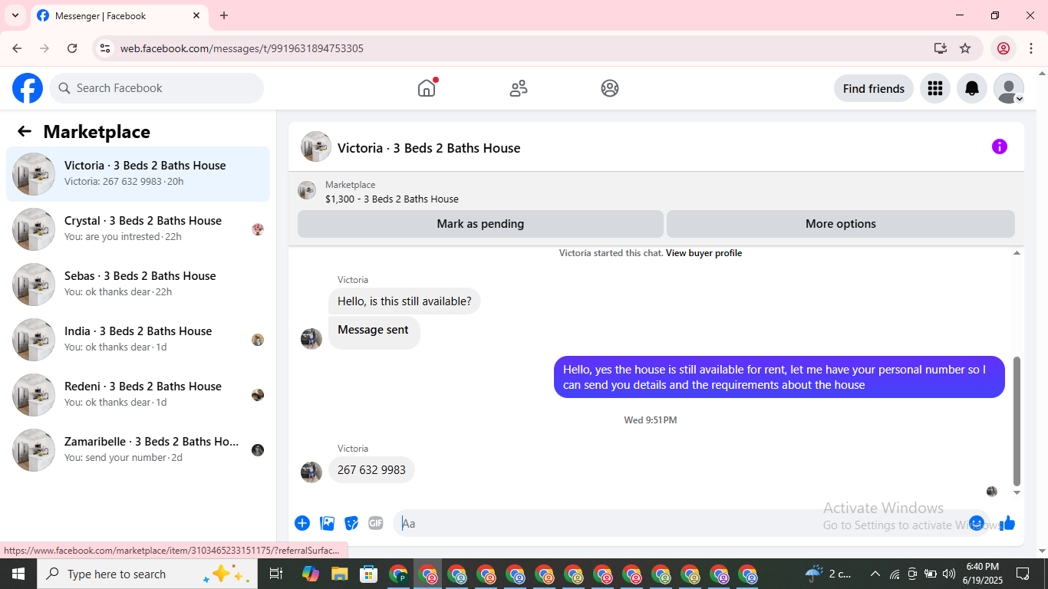Click the browser address bar URL

[242, 48]
